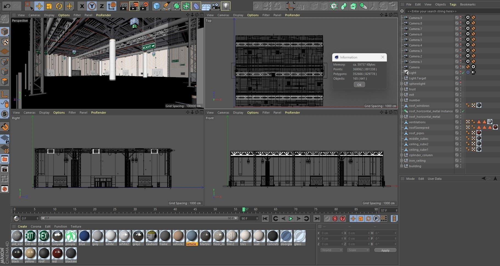Expand the exit group
Screen dimensions: 500x266
(x=401, y=95)
